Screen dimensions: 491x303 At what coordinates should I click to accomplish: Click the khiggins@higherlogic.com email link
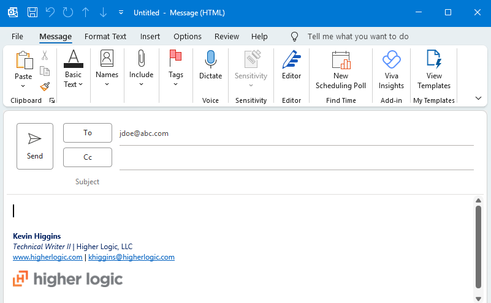(132, 257)
